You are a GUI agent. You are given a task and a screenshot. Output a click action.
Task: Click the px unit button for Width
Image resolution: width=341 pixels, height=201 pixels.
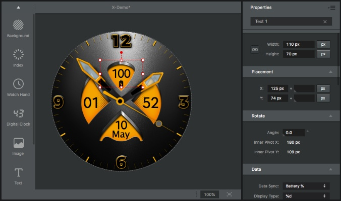[x=323, y=44]
